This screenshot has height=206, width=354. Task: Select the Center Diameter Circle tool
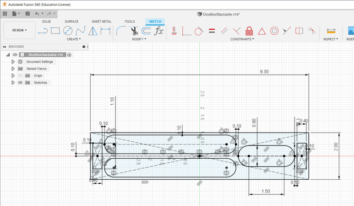[68, 31]
